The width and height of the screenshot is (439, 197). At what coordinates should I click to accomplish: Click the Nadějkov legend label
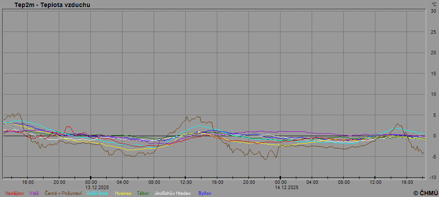tap(14, 193)
